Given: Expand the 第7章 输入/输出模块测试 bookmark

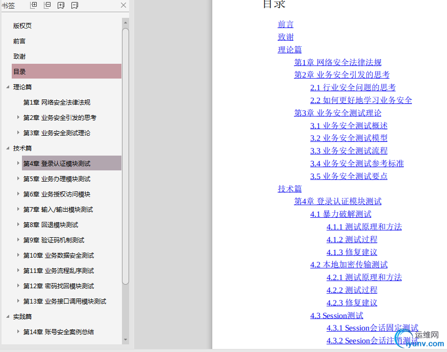Looking at the screenshot, I should 18,209.
